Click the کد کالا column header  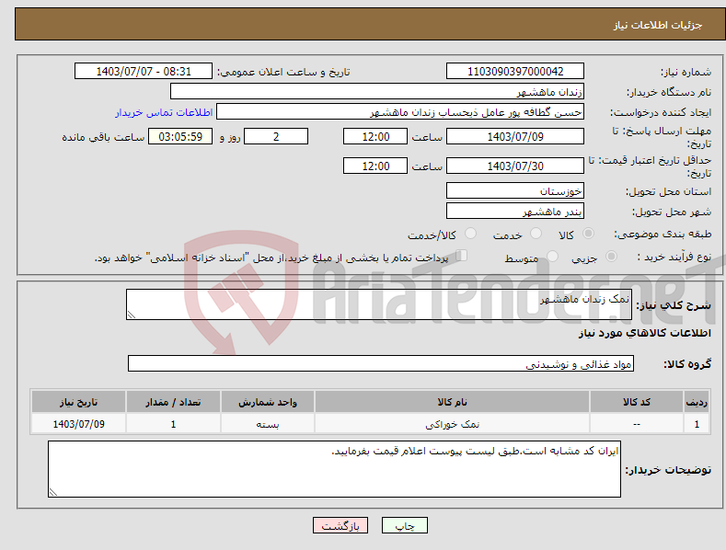point(637,402)
